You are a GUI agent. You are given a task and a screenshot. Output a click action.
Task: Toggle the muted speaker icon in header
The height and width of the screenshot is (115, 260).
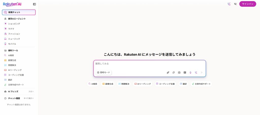[235, 4]
